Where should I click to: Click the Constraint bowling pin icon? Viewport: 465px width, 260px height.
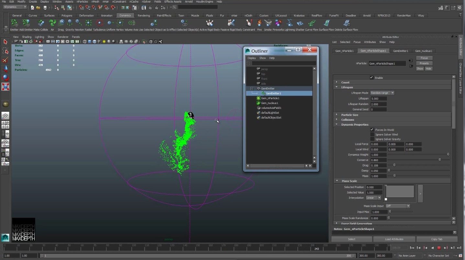(249, 23)
